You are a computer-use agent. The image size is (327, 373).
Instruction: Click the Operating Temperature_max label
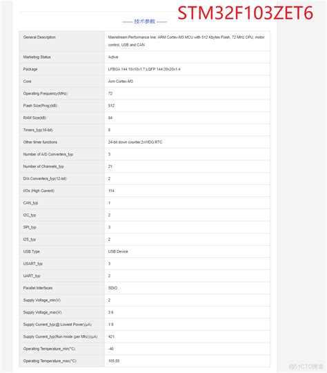[50, 361]
